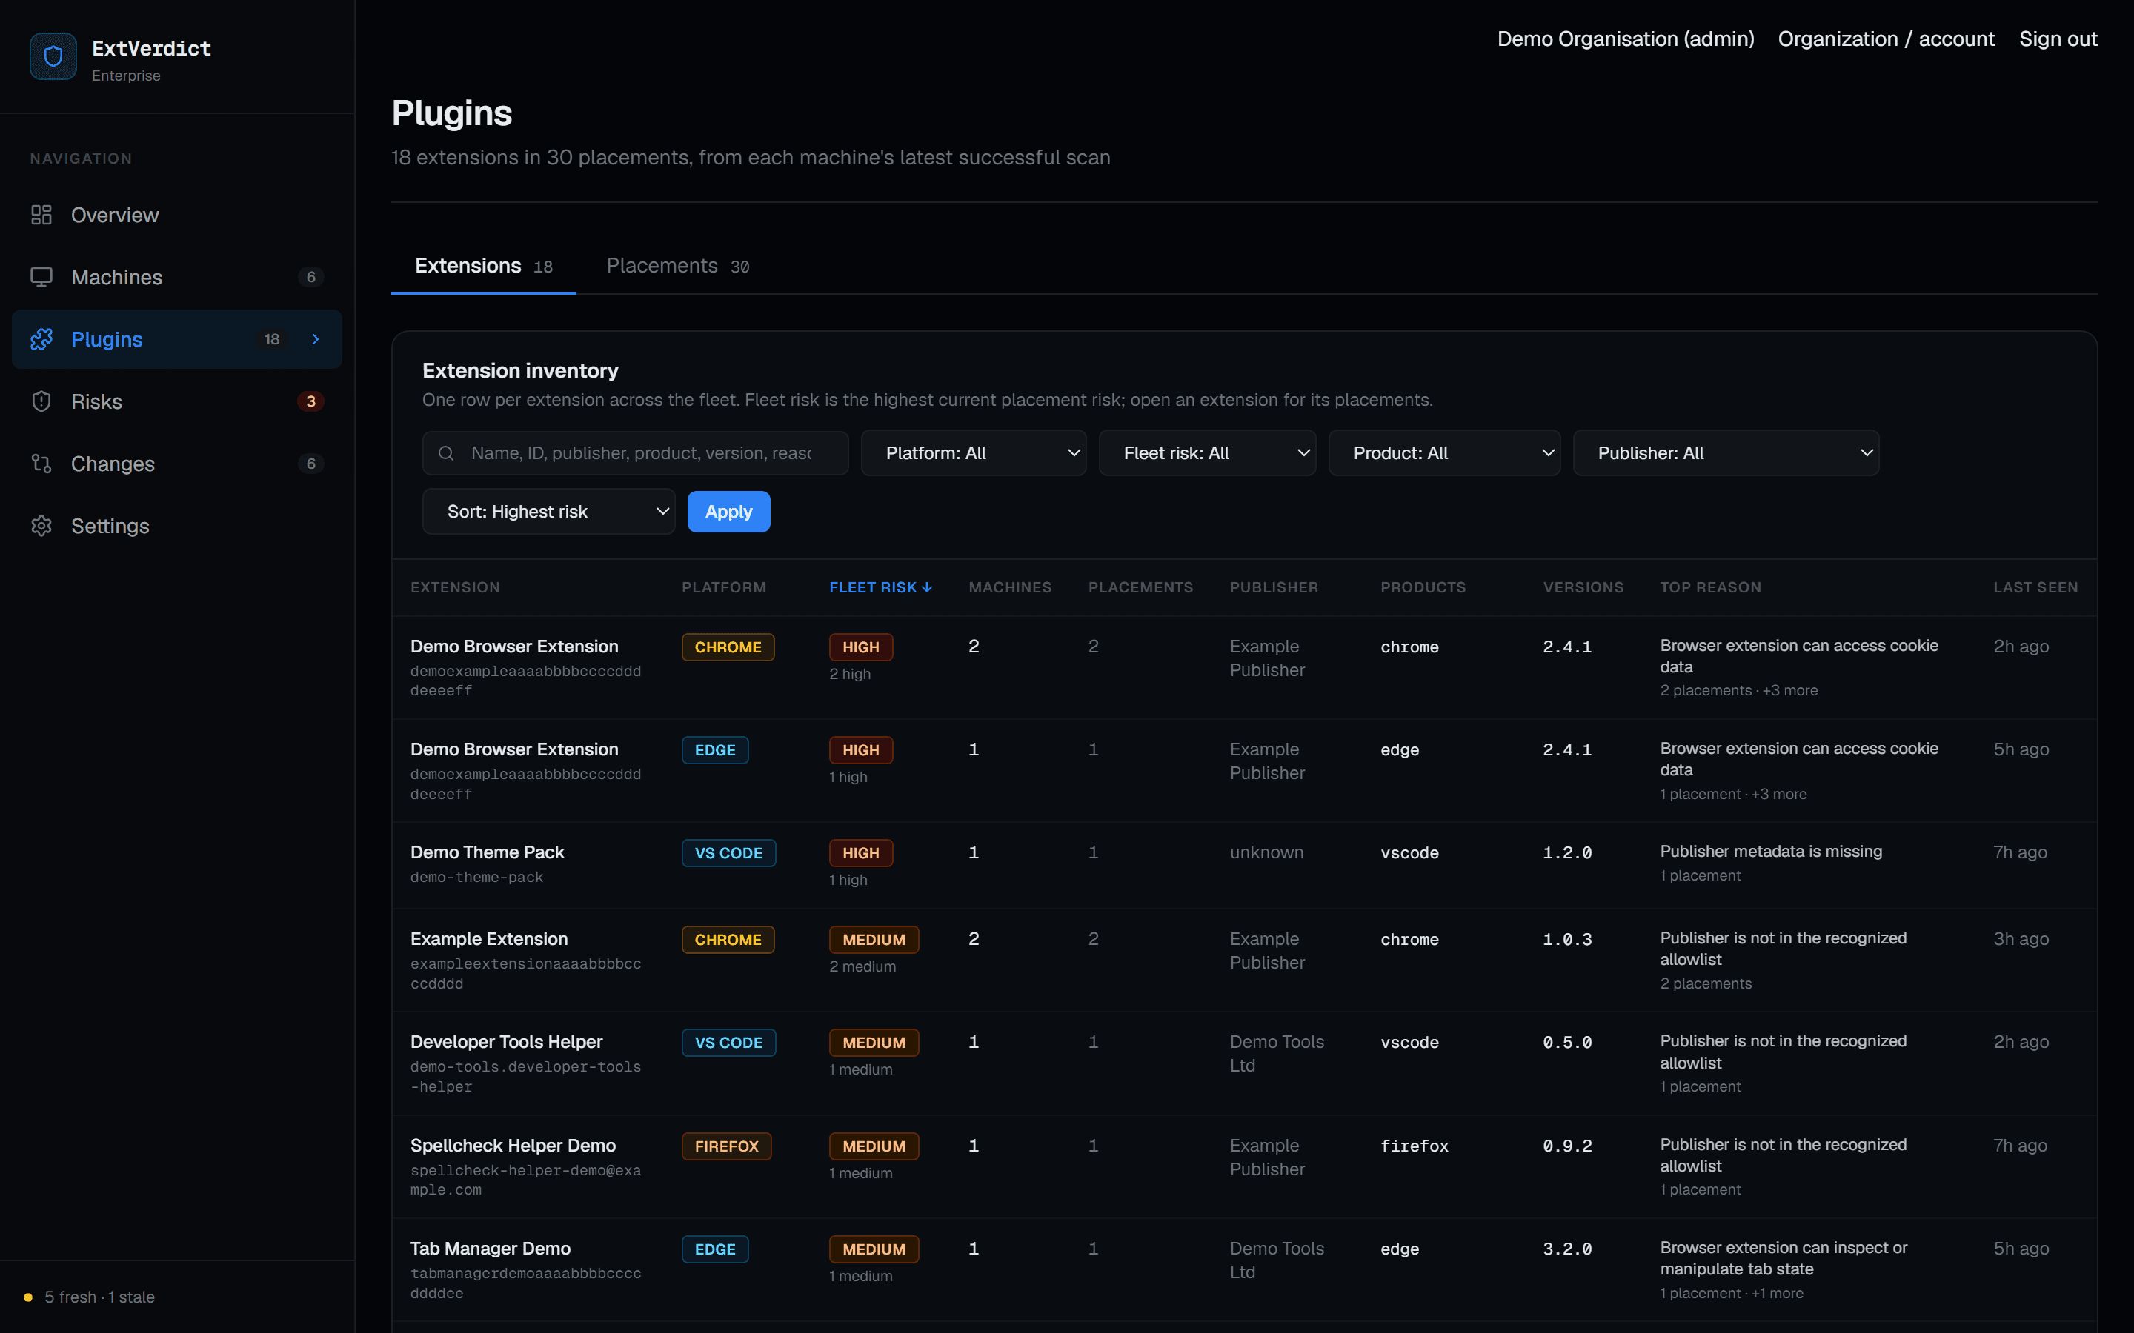Click the Settings gear icon in sidebar
Screen dimensions: 2134x1333
41,526
